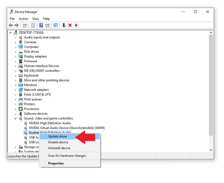The height and width of the screenshot is (183, 224).
Task: Open the Action menu
Action: (x=23, y=19)
